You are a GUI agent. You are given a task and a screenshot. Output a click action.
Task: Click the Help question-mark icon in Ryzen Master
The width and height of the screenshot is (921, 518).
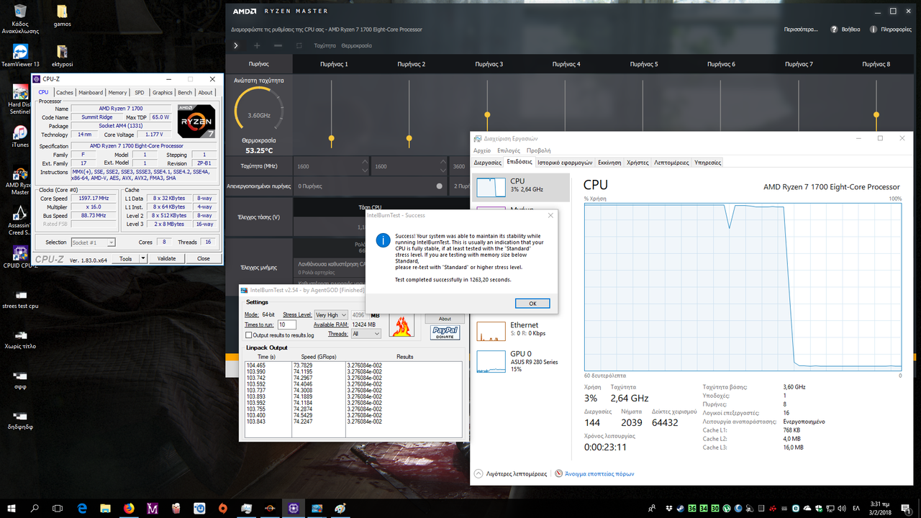pyautogui.click(x=835, y=29)
